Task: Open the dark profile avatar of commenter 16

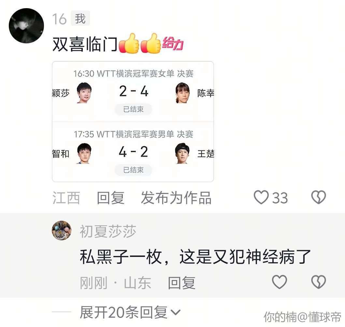Action: tap(26, 26)
